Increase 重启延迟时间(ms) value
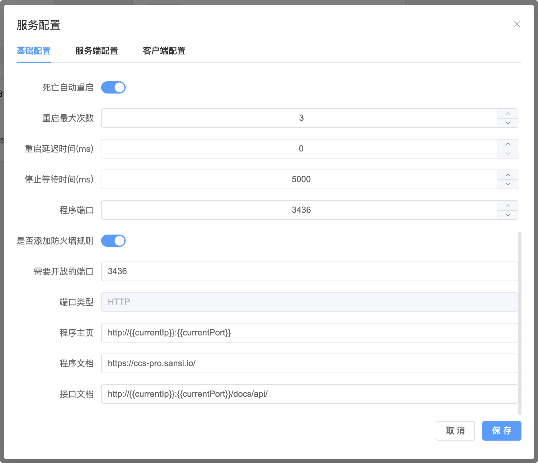Image resolution: width=538 pixels, height=463 pixels. tap(508, 144)
